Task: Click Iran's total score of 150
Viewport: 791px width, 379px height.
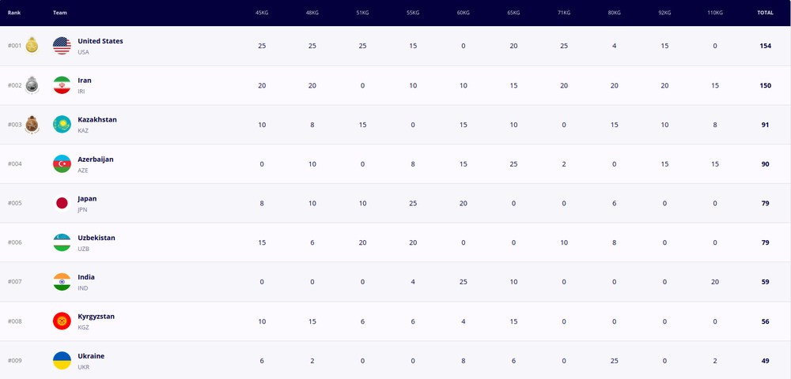Action: tap(765, 85)
